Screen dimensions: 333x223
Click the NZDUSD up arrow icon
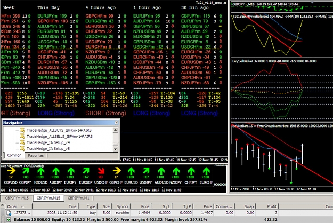coord(41,171)
